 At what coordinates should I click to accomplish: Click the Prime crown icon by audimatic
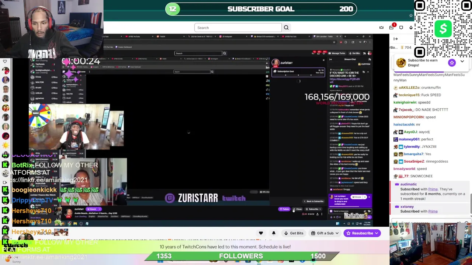(397, 184)
